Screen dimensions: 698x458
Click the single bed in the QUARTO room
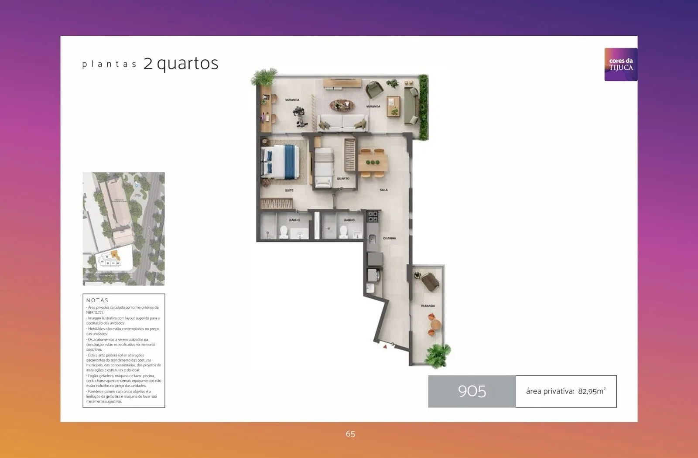point(324,167)
